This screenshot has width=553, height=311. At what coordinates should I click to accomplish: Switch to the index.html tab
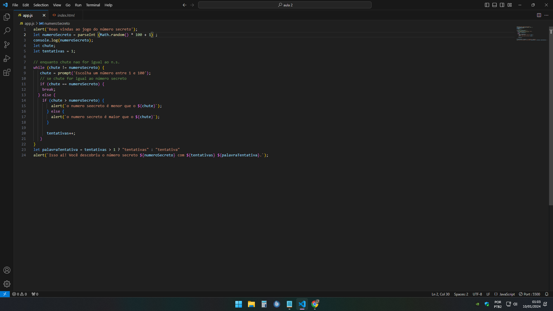[x=66, y=15]
